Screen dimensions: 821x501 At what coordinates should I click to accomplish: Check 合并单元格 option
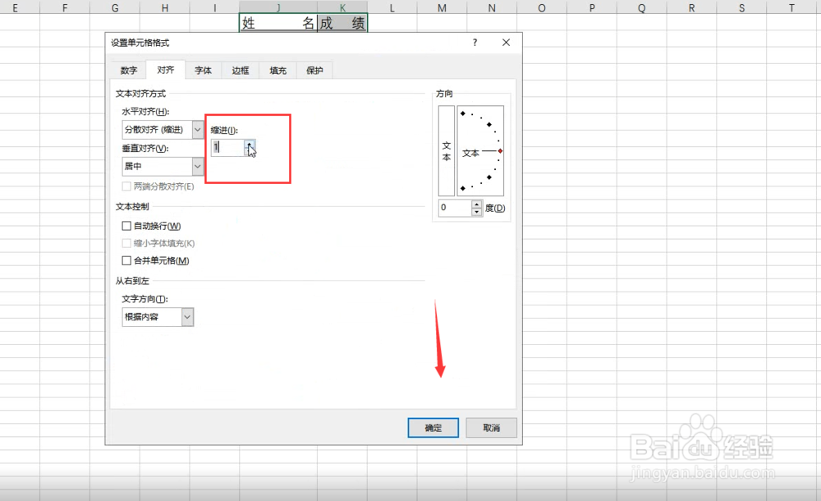point(126,260)
